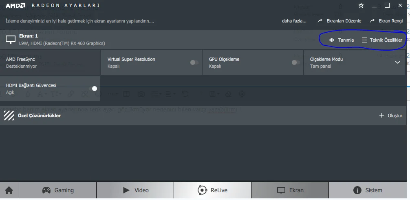Open the Home tab icon
Viewport: 410px width, 200px height.
coord(9,190)
